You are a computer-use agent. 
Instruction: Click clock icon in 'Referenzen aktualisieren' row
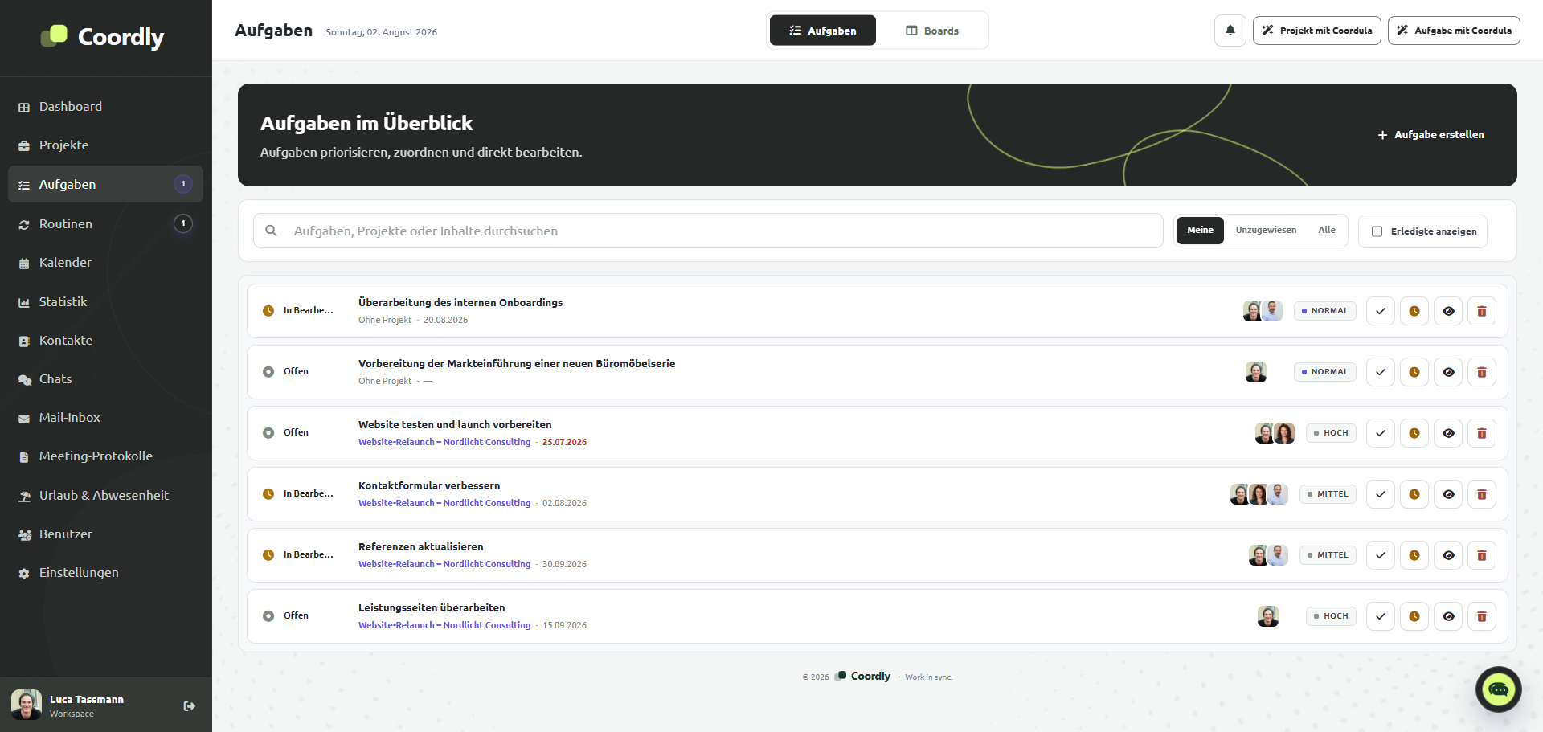[1414, 555]
